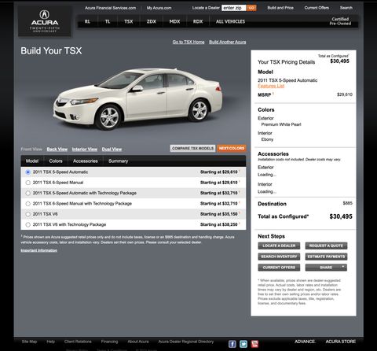377x351 pixels.
Task: Open the Twitter icon in footer
Action: 243,344
